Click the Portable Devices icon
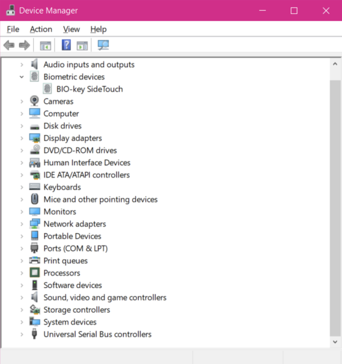Viewport: 342px width, 364px height. click(x=34, y=236)
